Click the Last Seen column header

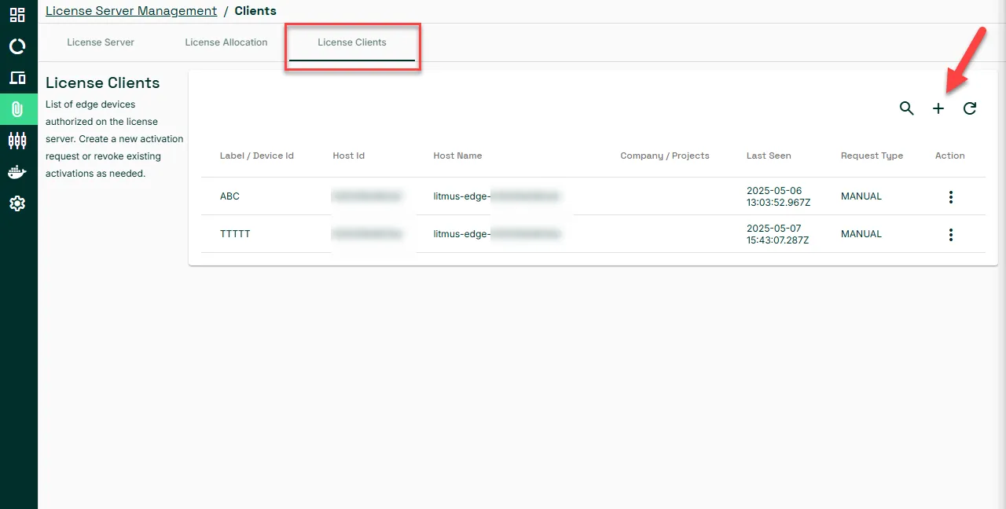pyautogui.click(x=769, y=156)
